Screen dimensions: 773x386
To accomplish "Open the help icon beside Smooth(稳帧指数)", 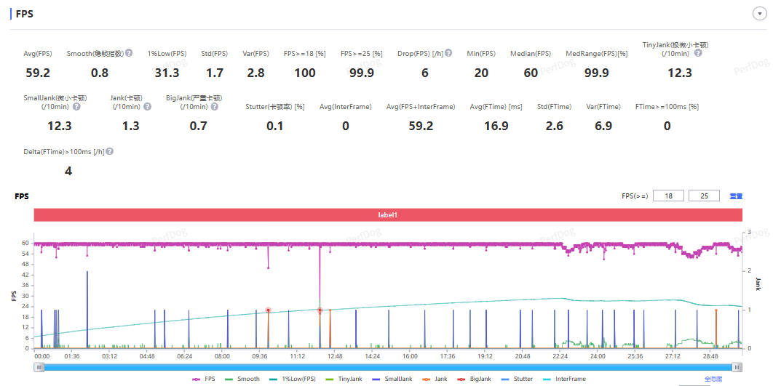I will point(129,52).
